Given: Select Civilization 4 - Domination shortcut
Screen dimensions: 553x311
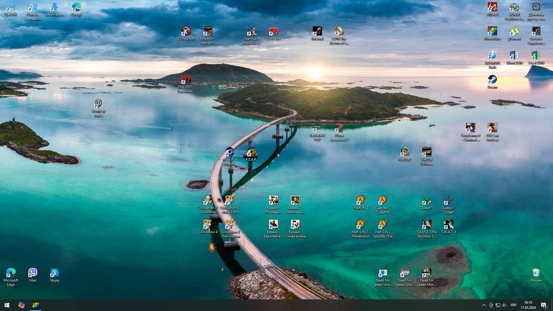Looking at the screenshot, I should [229, 229].
